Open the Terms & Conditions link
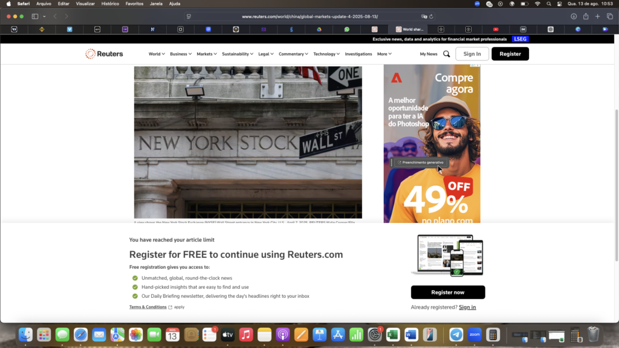Image resolution: width=619 pixels, height=348 pixels. [148, 307]
